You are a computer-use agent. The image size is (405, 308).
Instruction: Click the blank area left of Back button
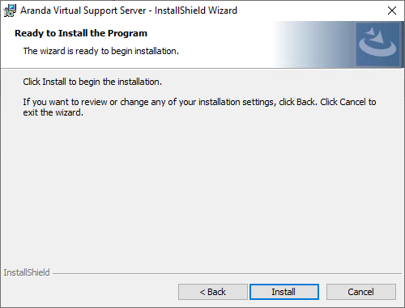click(x=89, y=292)
